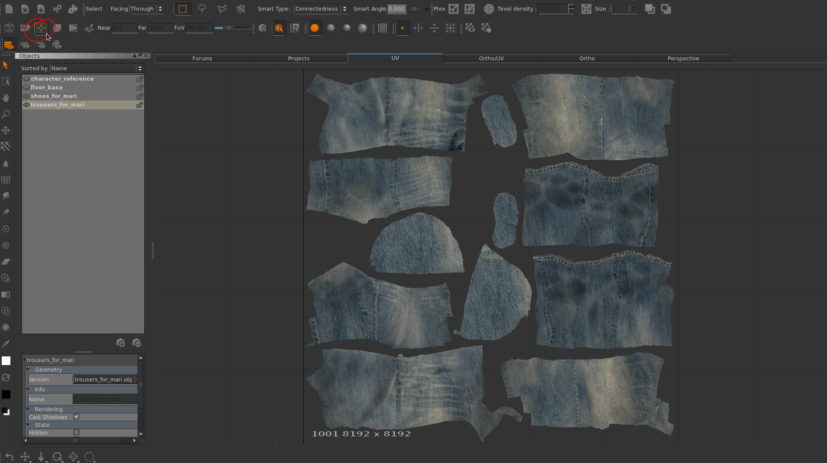Screen dimensions: 827x463
Task: Select shoes_for_mari in the Objects list
Action: [x=53, y=96]
